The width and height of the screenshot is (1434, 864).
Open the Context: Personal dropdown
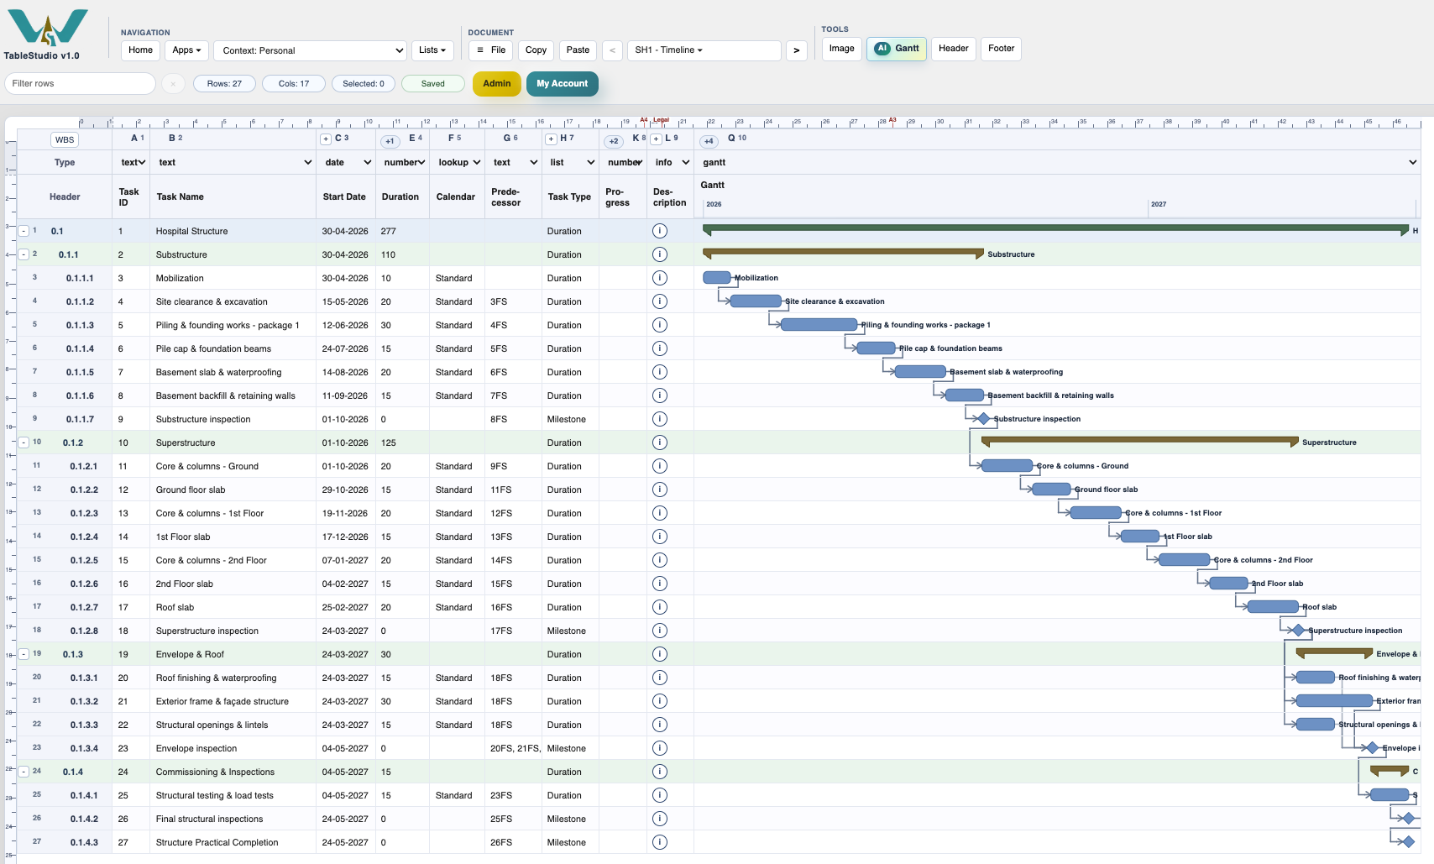310,50
